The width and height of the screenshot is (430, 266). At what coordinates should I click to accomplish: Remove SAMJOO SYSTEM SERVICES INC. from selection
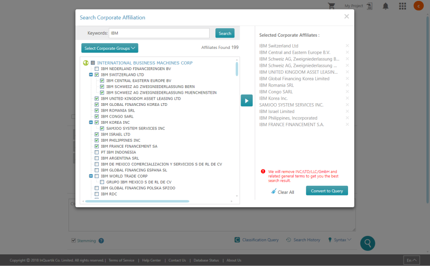347,105
